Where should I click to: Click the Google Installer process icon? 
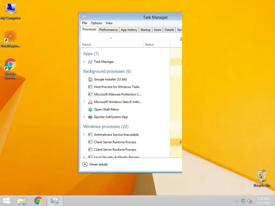pyautogui.click(x=90, y=79)
